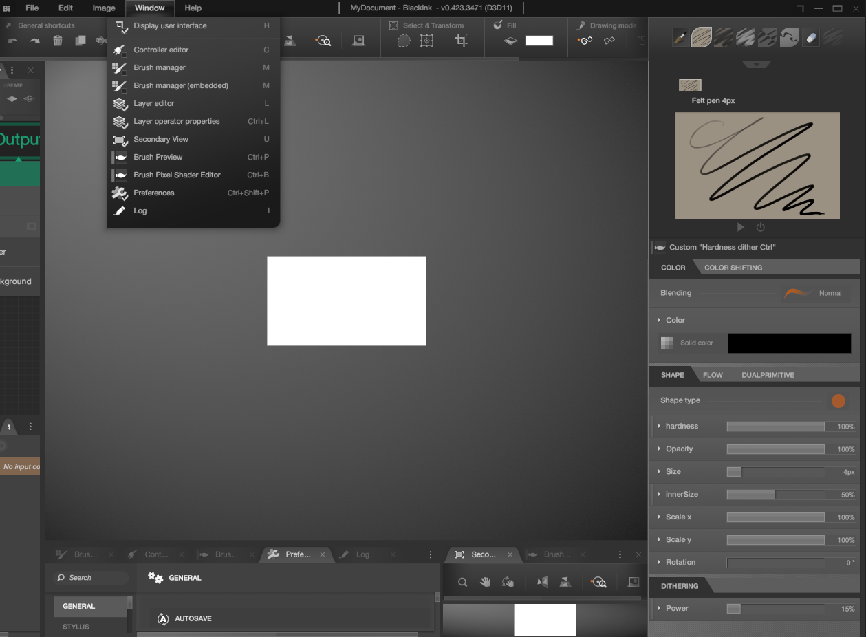
Task: Select the paintbrush tool in brush bar
Action: coord(680,37)
